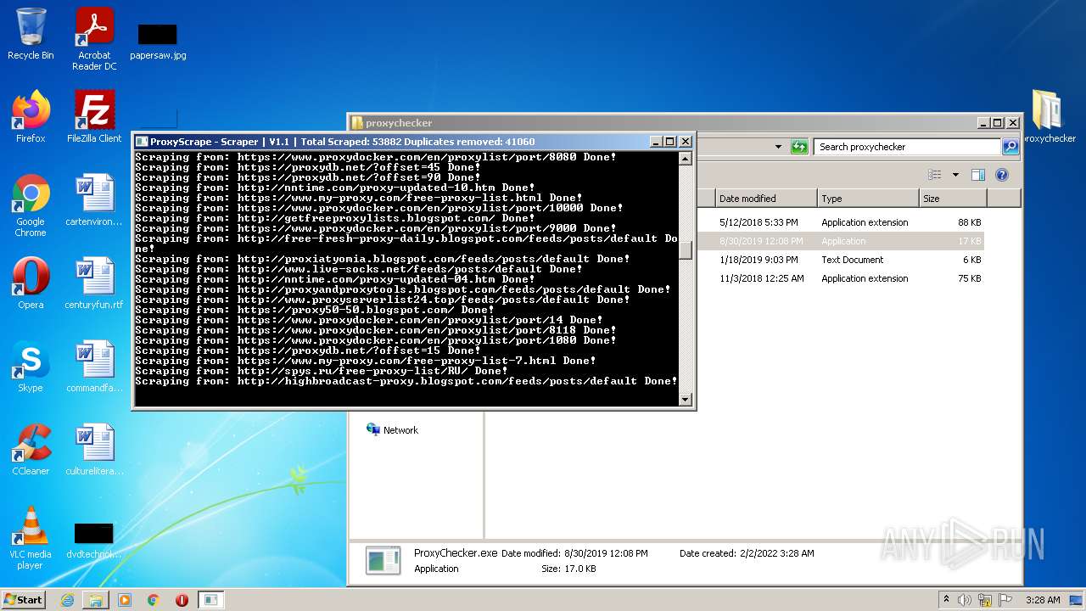Open Firefox from the desktop
This screenshot has height=611, width=1086.
pos(31,117)
